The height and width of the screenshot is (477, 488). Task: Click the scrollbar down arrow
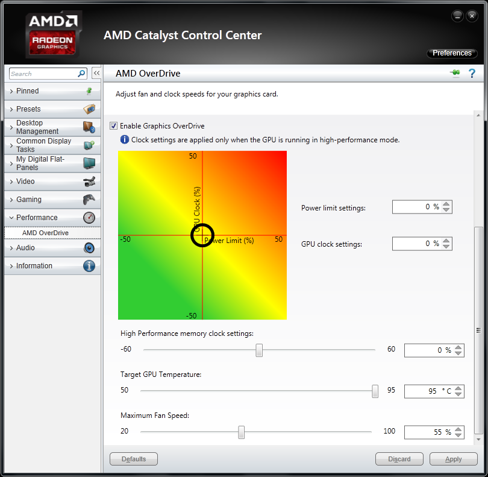point(478,440)
